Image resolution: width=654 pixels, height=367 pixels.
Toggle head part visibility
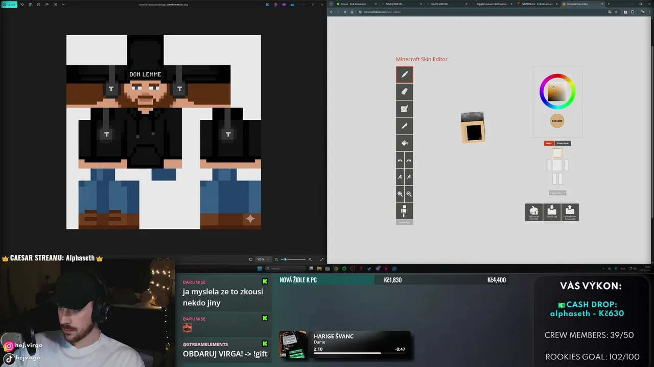point(557,153)
